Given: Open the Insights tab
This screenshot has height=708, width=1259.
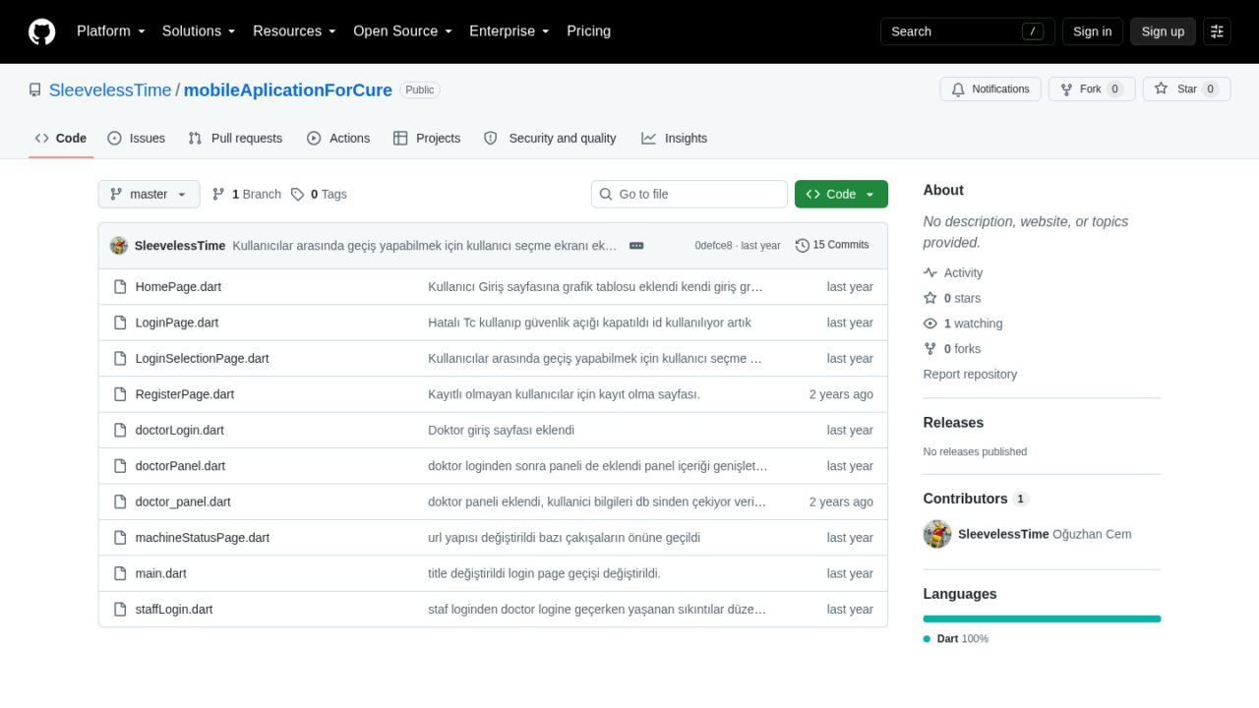Looking at the screenshot, I should pos(675,139).
